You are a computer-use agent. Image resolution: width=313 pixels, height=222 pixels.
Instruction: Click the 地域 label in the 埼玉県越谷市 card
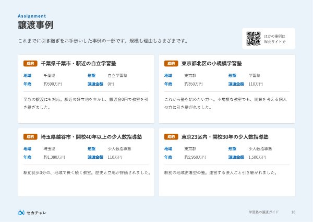(28, 149)
